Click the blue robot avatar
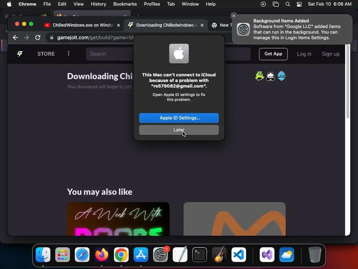 (x=281, y=76)
